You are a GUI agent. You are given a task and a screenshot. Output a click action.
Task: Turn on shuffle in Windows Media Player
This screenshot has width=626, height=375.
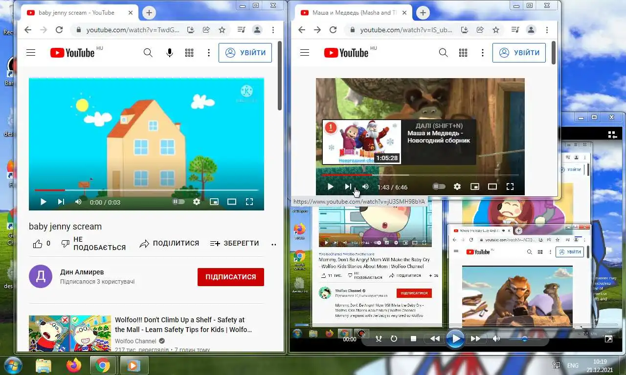(379, 338)
